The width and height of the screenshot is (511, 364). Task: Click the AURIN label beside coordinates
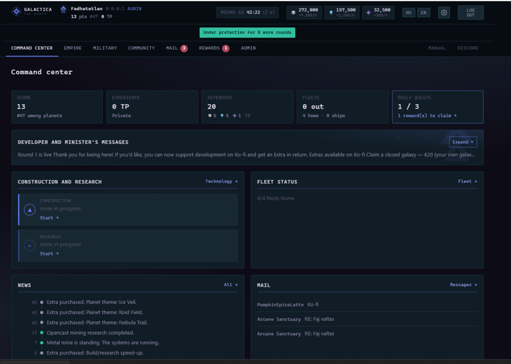134,9
